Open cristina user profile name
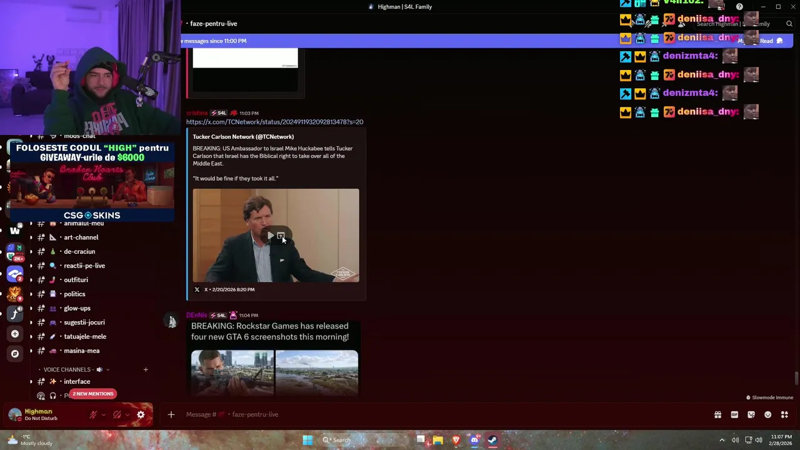 (x=196, y=113)
